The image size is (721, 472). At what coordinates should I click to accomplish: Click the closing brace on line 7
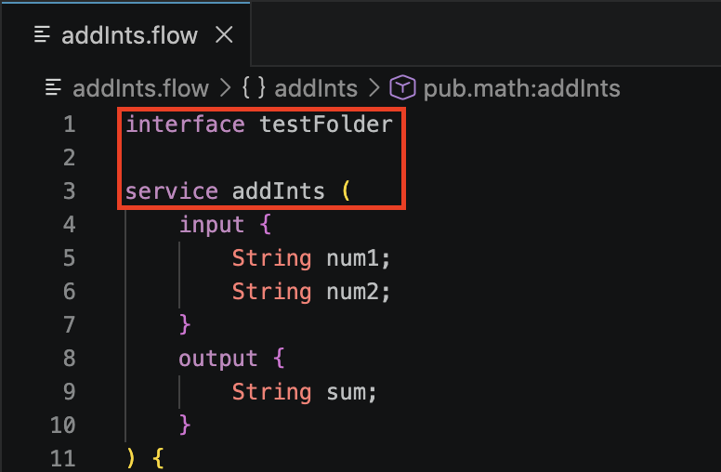(185, 325)
